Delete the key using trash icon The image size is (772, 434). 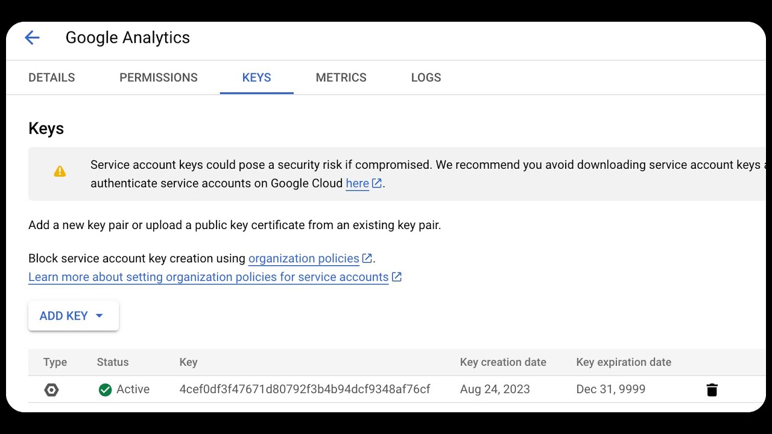point(712,390)
